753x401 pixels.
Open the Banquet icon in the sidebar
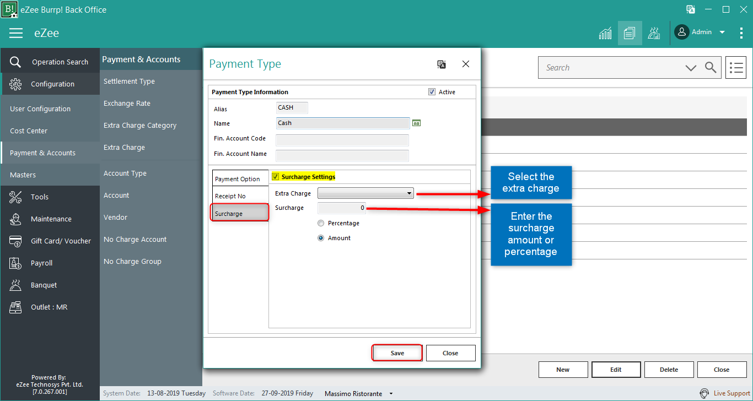click(x=15, y=285)
